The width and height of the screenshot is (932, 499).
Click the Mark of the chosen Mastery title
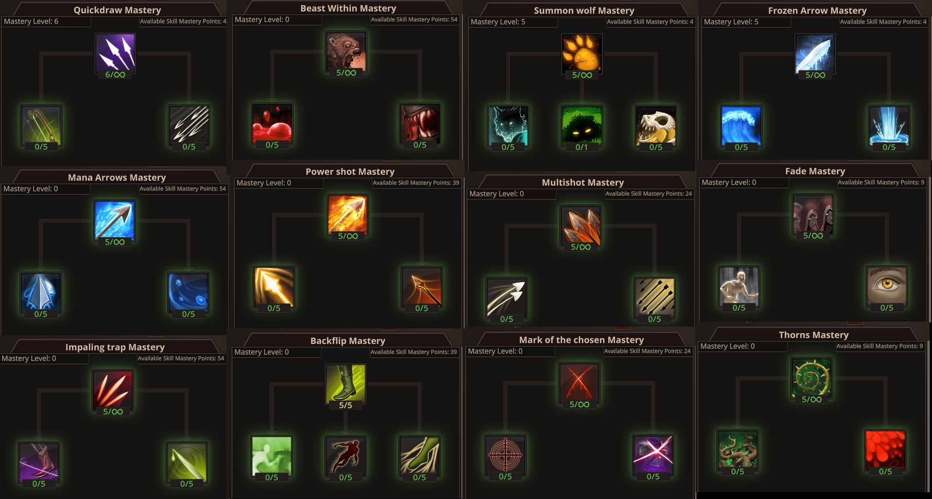(581, 340)
